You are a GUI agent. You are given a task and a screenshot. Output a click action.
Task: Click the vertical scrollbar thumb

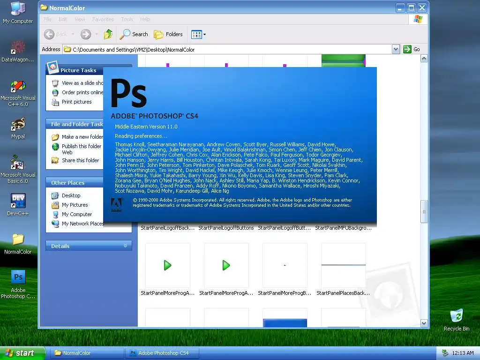click(x=424, y=211)
